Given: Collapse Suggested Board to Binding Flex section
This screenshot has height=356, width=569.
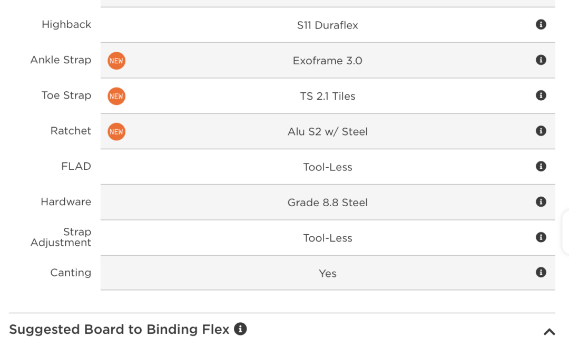Looking at the screenshot, I should (x=549, y=332).
